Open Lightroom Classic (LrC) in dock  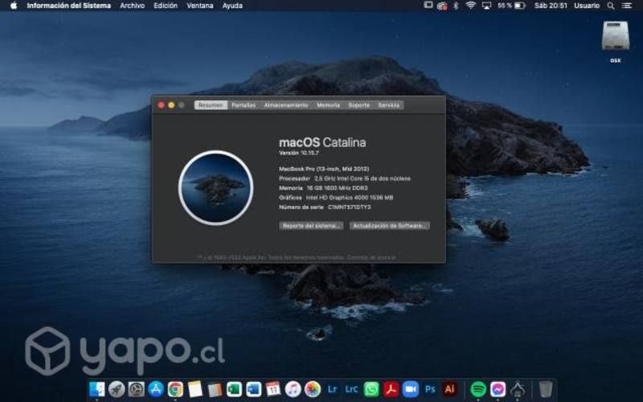tap(351, 389)
